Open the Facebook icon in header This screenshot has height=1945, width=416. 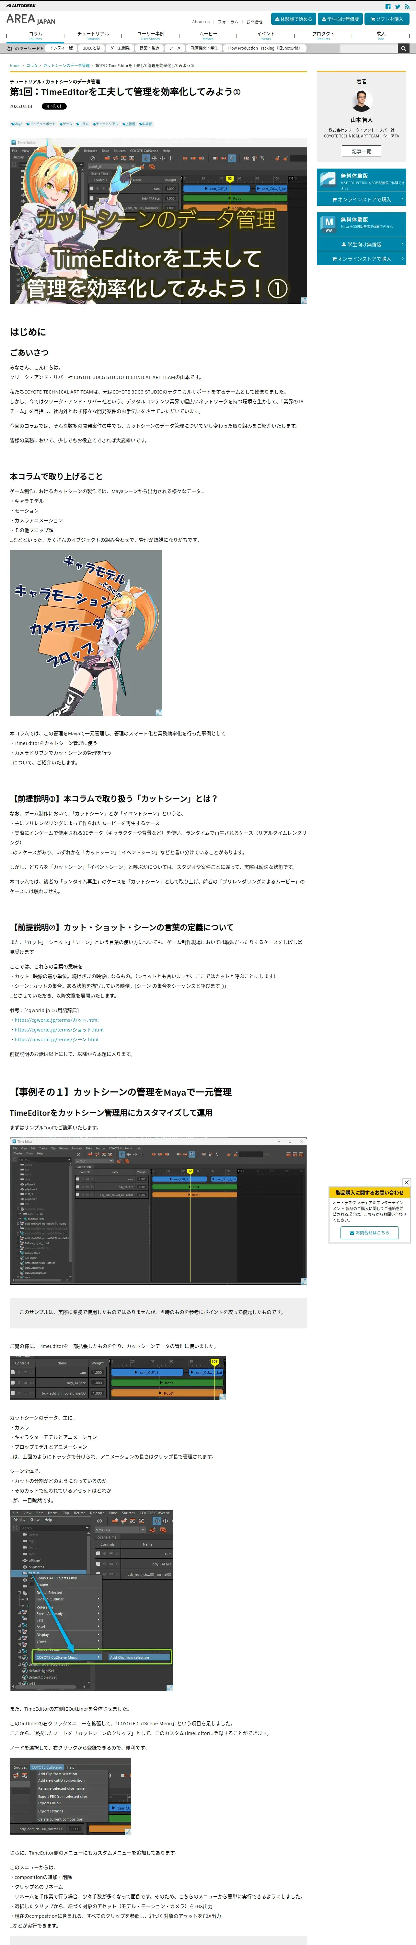[388, 6]
